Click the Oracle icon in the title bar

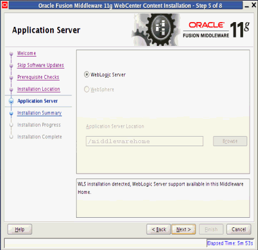point(4,5)
